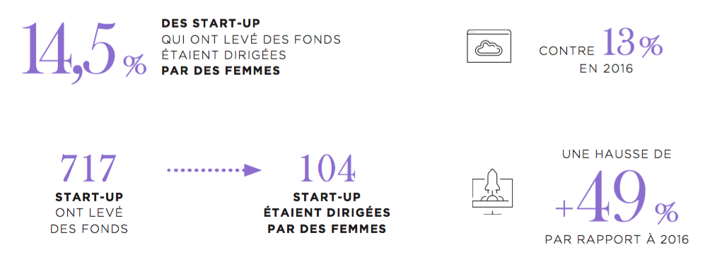Viewport: 705px width, 262px height.
Task: Click the rocket launch monitor icon
Action: (492, 191)
